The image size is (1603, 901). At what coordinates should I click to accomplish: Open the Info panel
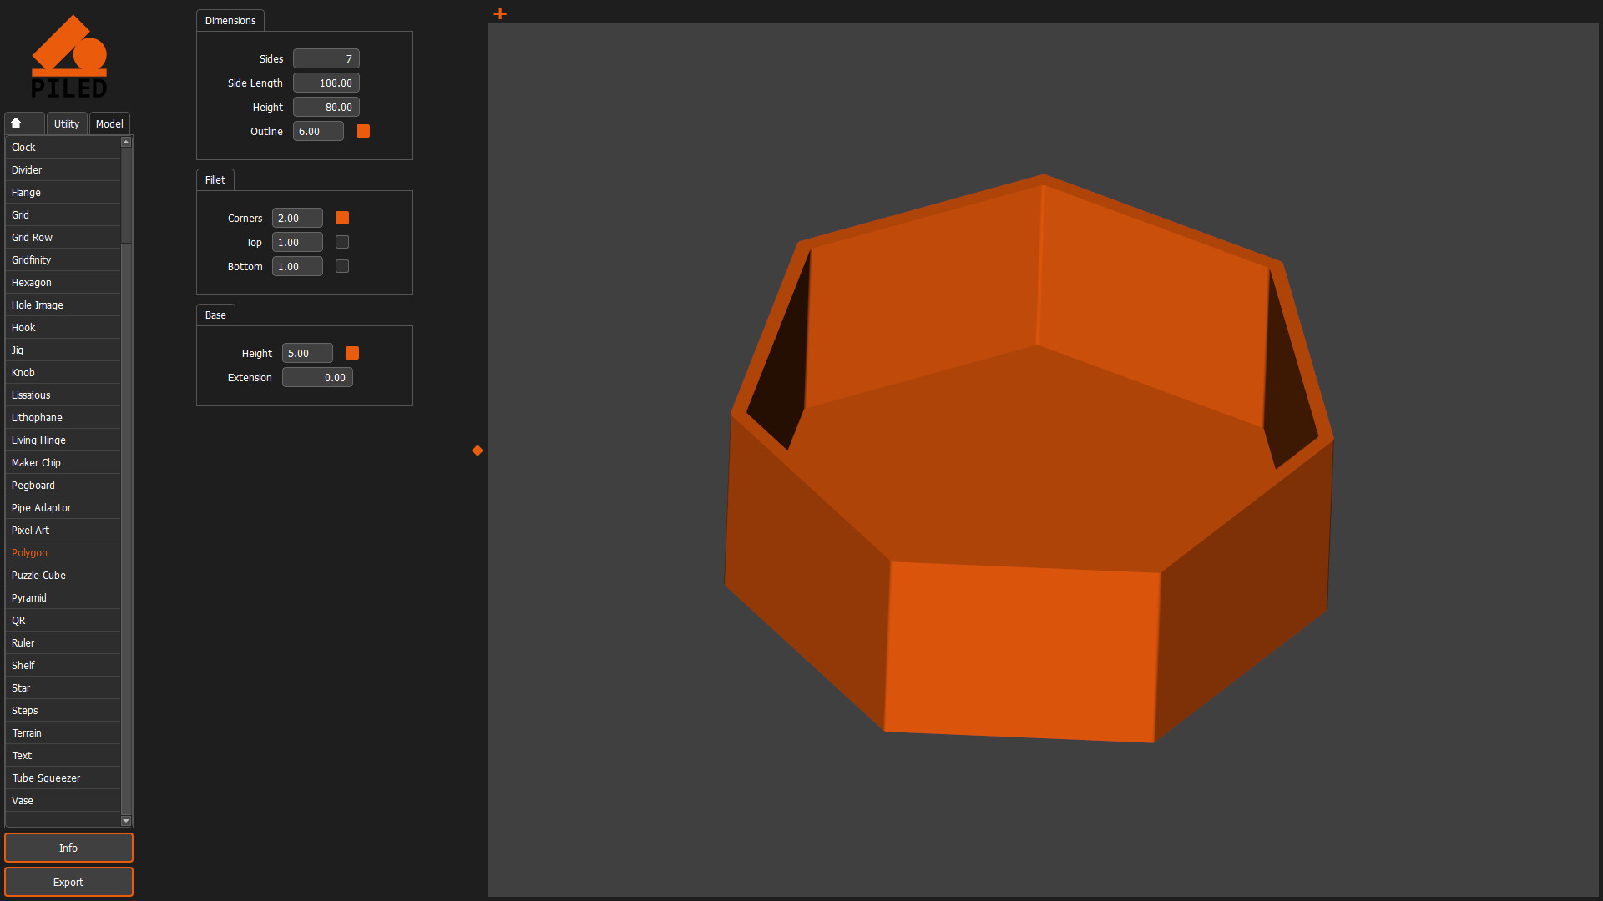pyautogui.click(x=68, y=848)
